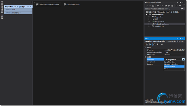
Task: Select the serviceProcessInstaller1 component in the designer
Action: coord(48,5)
